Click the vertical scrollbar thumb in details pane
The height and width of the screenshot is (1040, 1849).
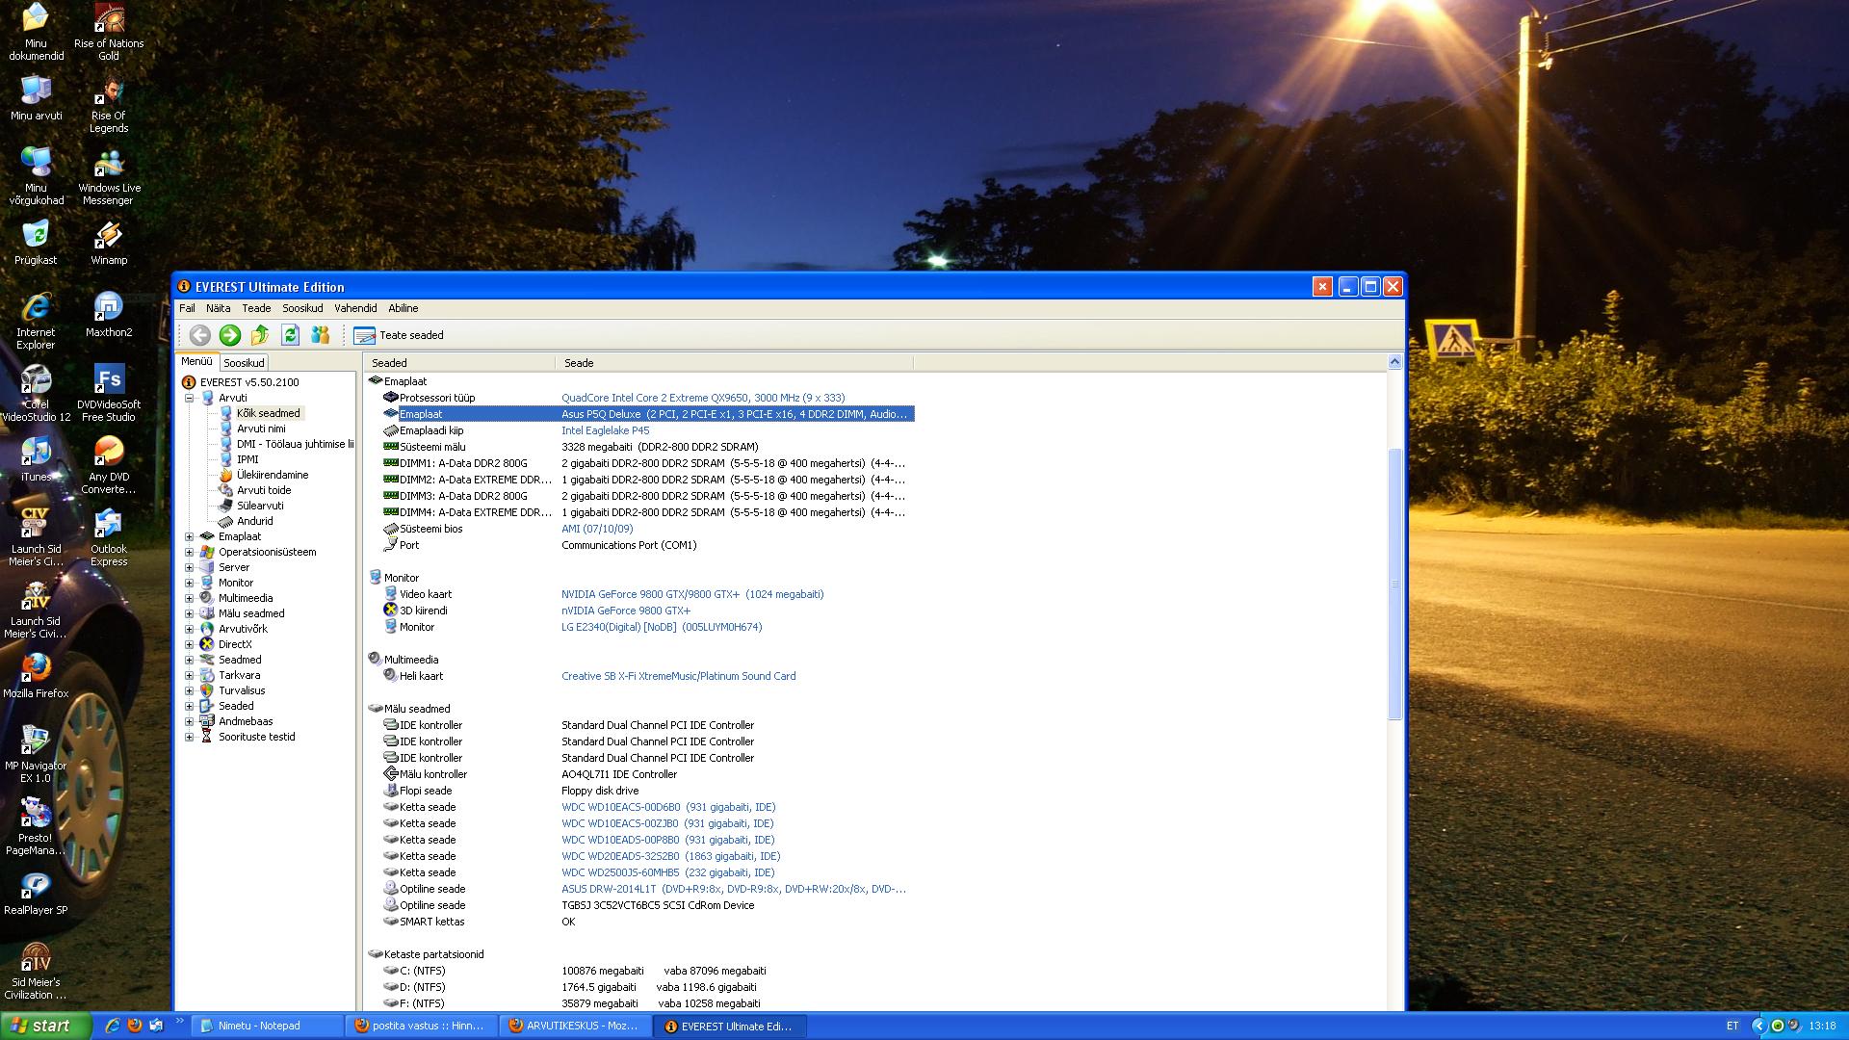click(1394, 584)
